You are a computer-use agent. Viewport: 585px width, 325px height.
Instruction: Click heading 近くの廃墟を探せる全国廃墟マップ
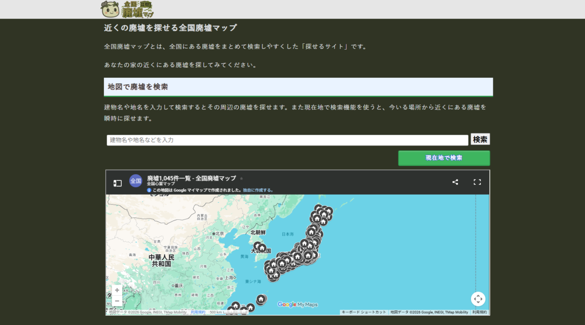171,28
